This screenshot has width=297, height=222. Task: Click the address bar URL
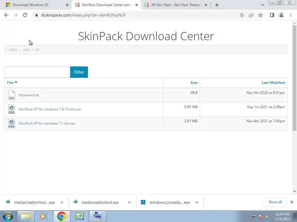tap(84, 15)
